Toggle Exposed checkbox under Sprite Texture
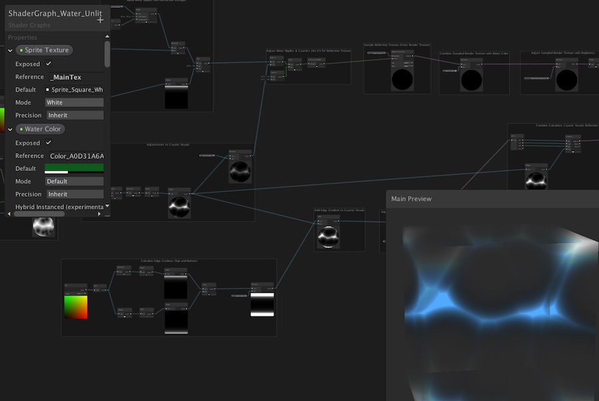 pyautogui.click(x=49, y=64)
